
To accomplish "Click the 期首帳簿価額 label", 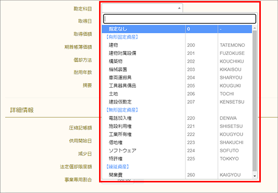I will 78,47.
